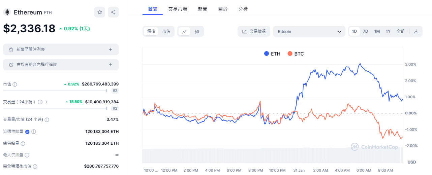Set chart range to 1D
This screenshot has width=432, height=175.
point(354,31)
